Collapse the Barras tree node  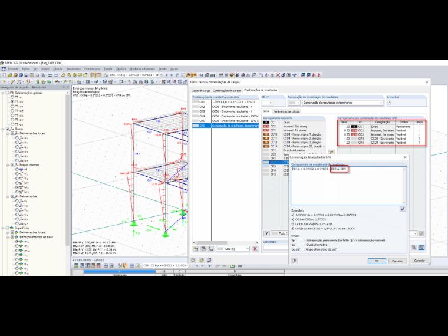tap(3, 129)
